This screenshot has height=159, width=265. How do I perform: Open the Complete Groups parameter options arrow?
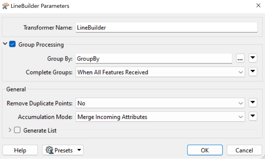253,72
